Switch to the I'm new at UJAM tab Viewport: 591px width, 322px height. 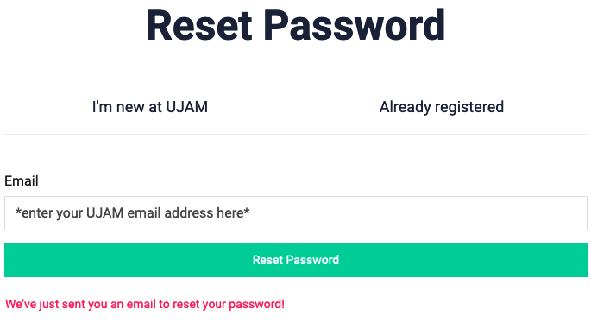[150, 107]
